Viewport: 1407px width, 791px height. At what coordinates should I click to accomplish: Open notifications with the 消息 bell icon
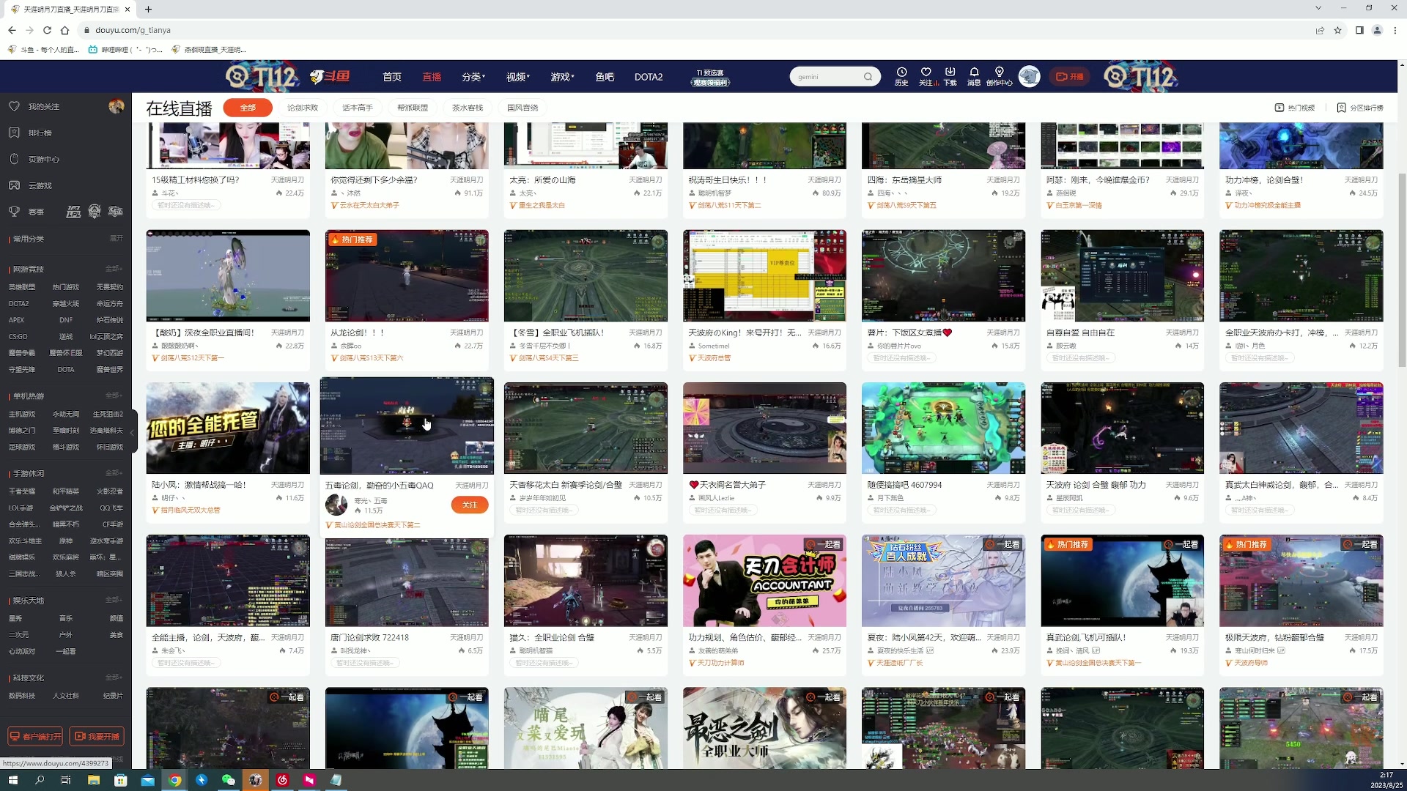(x=975, y=76)
